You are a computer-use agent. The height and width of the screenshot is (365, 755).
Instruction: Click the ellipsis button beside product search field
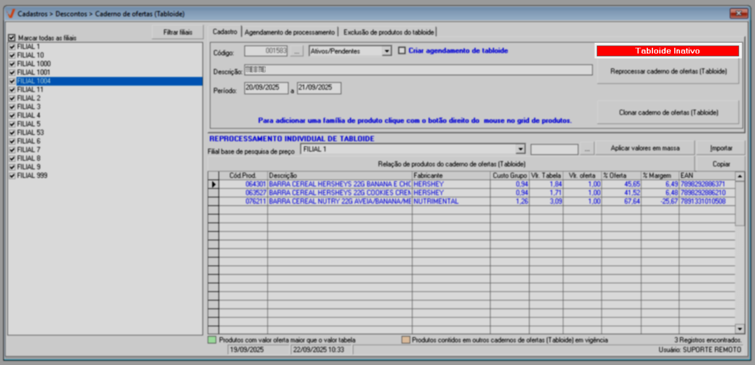[x=587, y=149]
